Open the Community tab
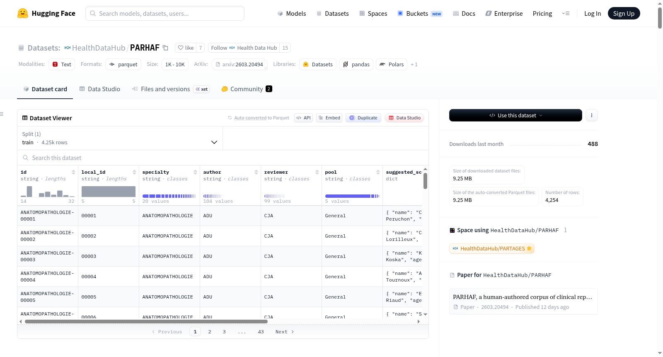 [247, 89]
